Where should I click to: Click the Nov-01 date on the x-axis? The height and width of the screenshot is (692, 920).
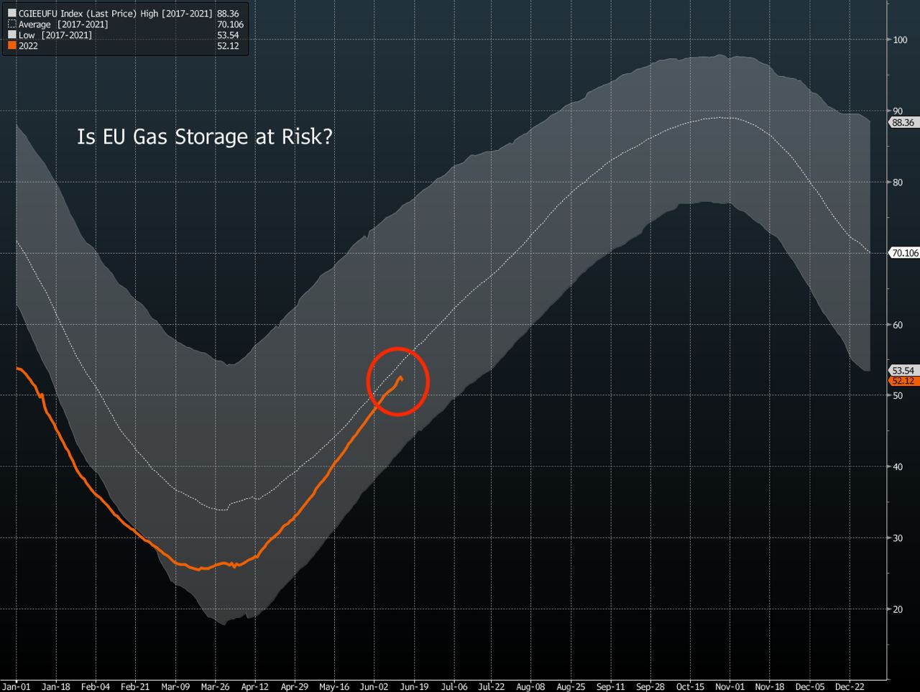(x=729, y=686)
